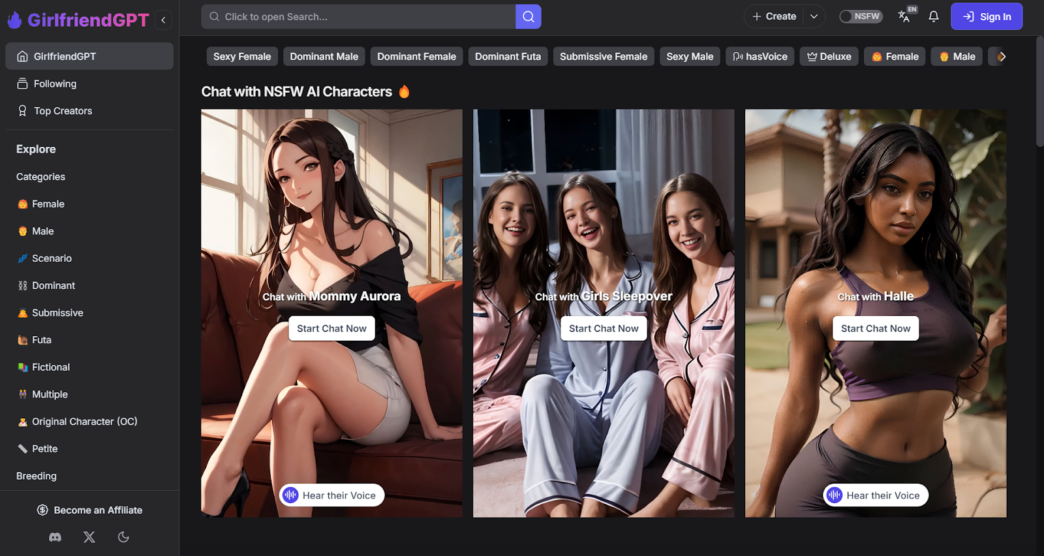Hear Halle's voice
The image size is (1044, 556).
(x=876, y=495)
